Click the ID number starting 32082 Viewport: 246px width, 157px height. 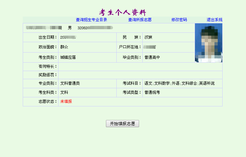pos(95,28)
